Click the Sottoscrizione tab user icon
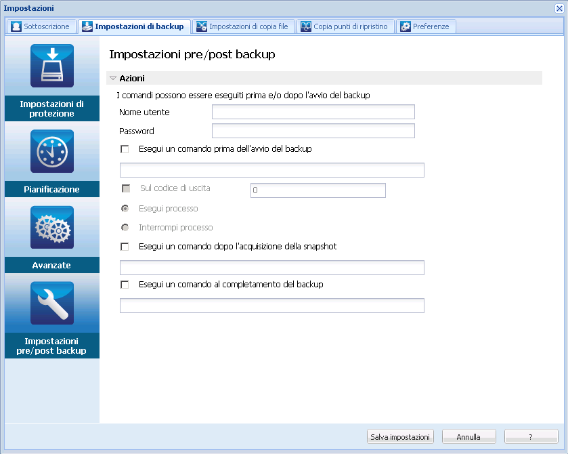Screen dimensions: 568x454 [16, 26]
